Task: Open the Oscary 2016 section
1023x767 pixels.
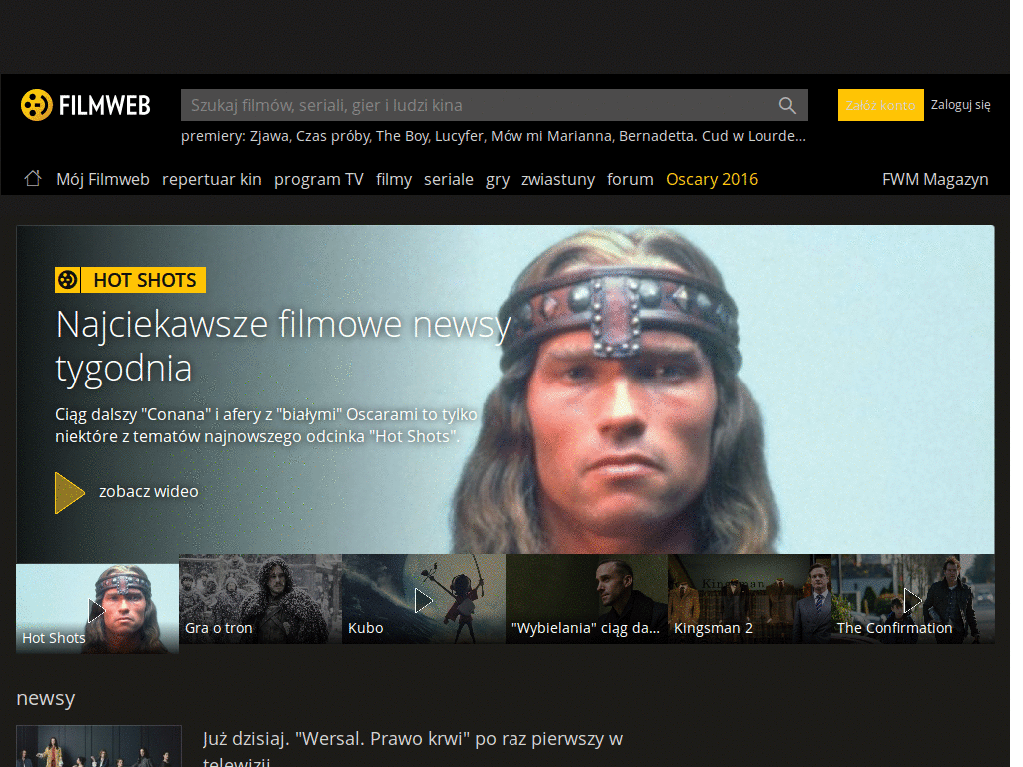Action: [711, 179]
